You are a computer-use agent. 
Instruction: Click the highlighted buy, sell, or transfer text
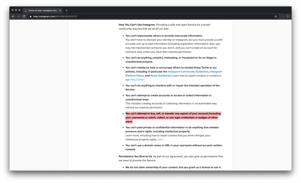click(173, 117)
